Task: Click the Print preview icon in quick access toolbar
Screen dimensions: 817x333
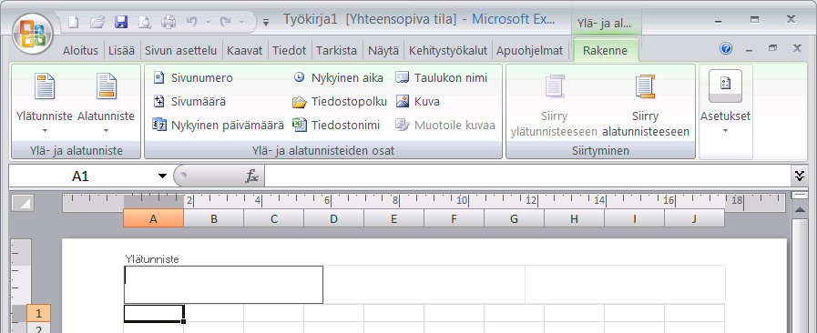Action: [x=145, y=22]
